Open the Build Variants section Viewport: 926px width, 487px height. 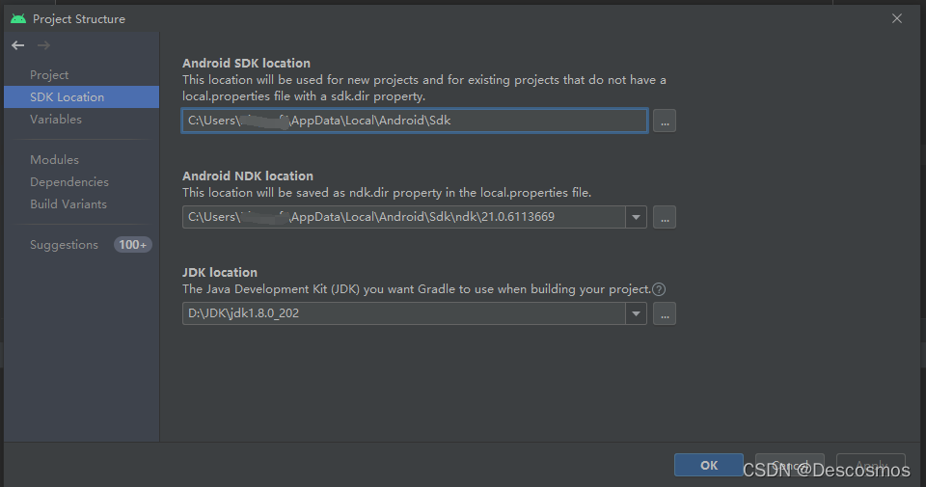coord(68,204)
